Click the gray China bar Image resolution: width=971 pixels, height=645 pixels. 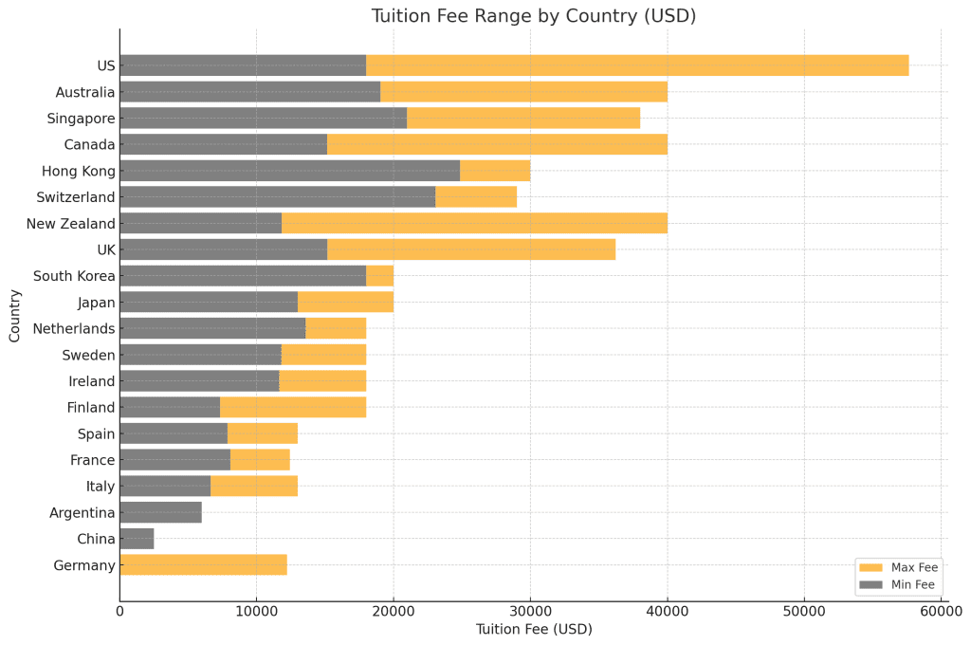pyautogui.click(x=137, y=539)
